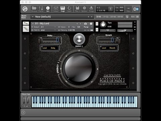Viewport: 161px width, 121px height.
Task: Click the Max voices value 128
Action: pyautogui.click(x=78, y=27)
